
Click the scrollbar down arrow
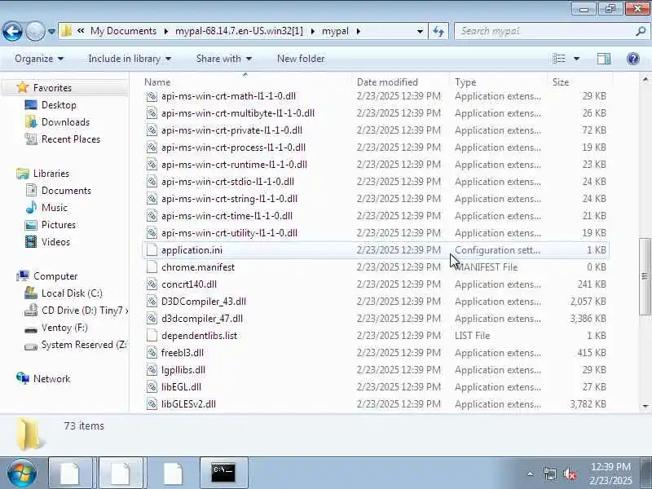pos(645,406)
